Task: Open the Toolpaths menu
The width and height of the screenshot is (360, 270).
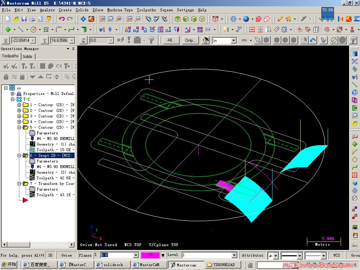Action: click(146, 10)
